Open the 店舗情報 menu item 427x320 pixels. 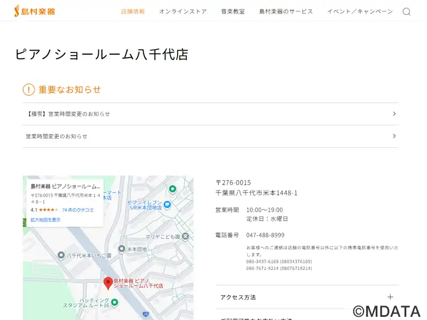click(133, 11)
